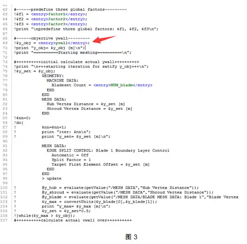Click line number 107 in gutter

(4, 220)
